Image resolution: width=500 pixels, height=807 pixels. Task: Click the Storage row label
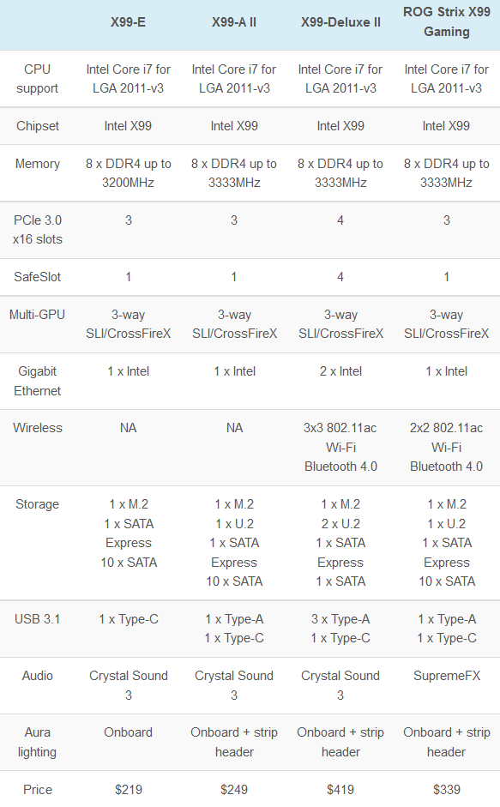click(x=37, y=504)
